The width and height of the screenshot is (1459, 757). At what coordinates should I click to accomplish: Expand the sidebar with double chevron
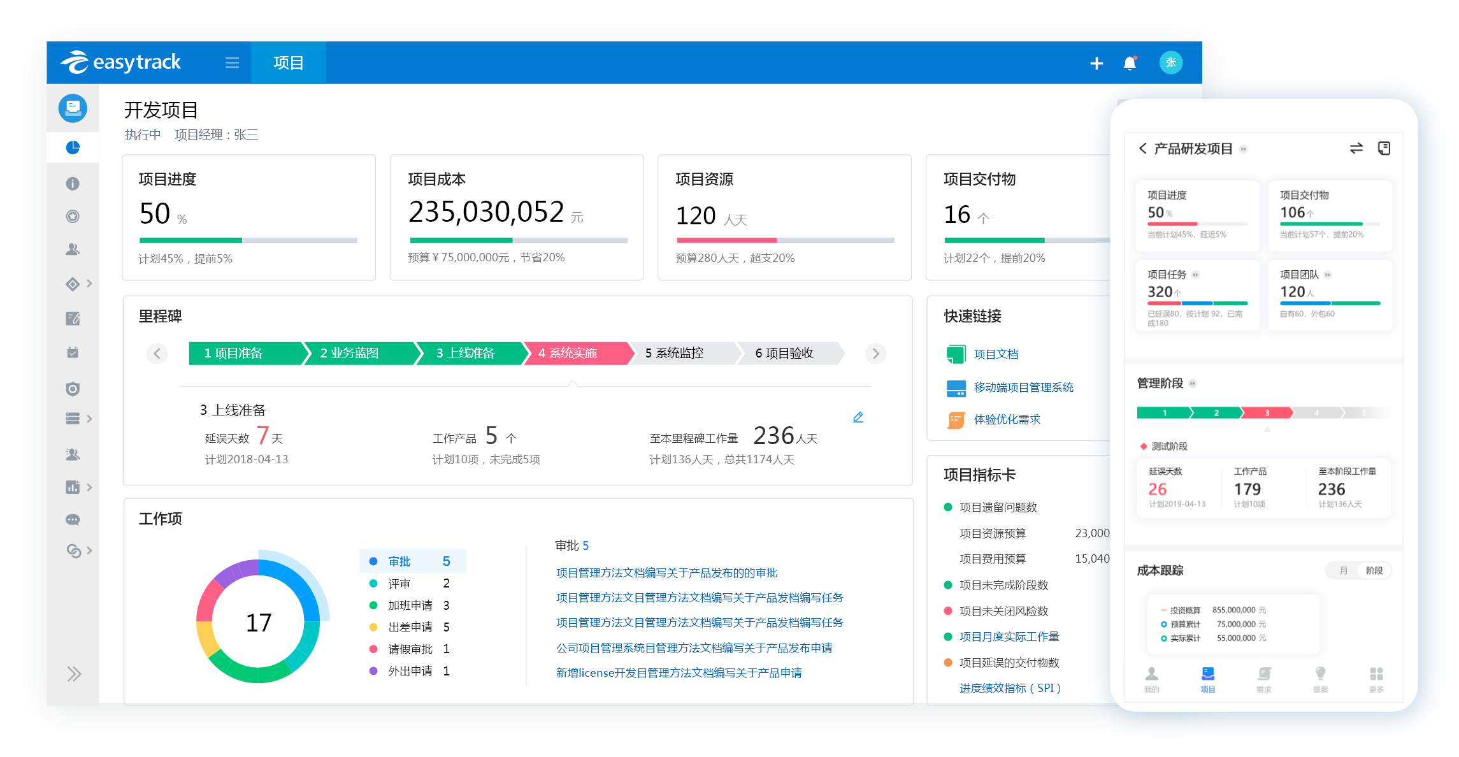click(x=74, y=674)
